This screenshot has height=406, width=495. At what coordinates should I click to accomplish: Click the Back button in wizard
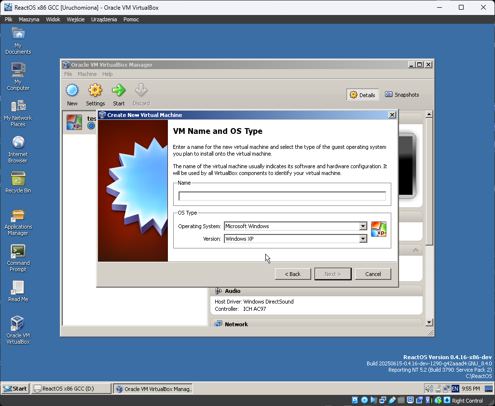293,274
